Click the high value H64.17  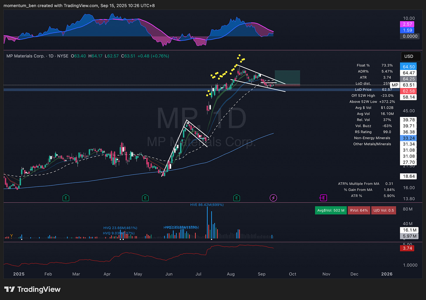coord(95,56)
